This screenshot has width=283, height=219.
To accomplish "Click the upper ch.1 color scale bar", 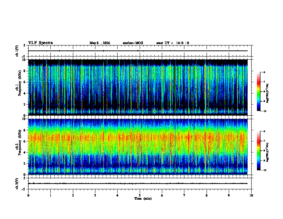I will (258, 92).
